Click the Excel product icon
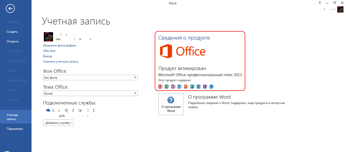346x152 pixels. (167, 87)
